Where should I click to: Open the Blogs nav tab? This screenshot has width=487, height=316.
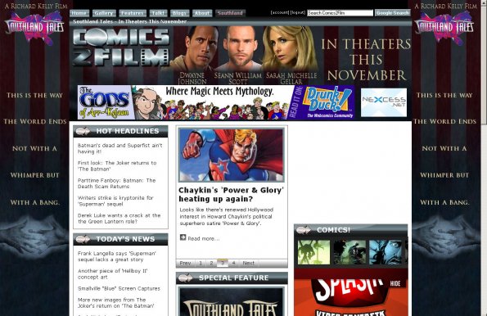pos(179,13)
